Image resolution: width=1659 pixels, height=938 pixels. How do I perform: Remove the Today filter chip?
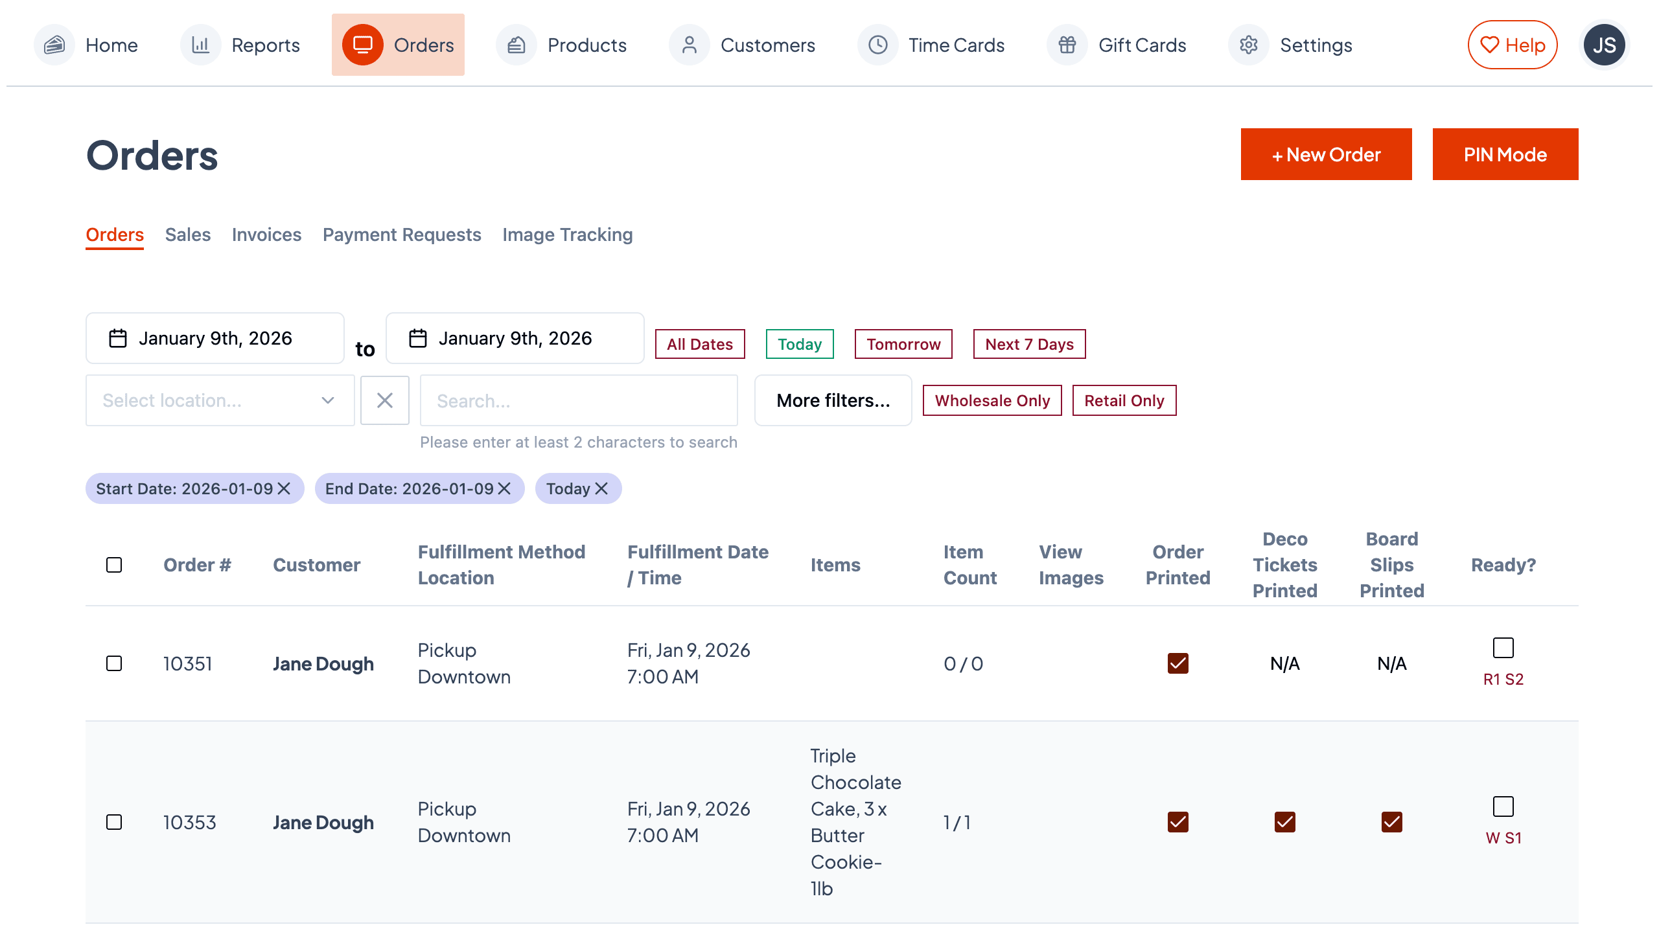pos(602,488)
